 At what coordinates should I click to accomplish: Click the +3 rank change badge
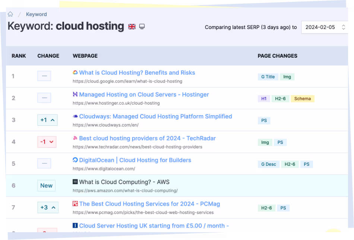click(x=48, y=207)
